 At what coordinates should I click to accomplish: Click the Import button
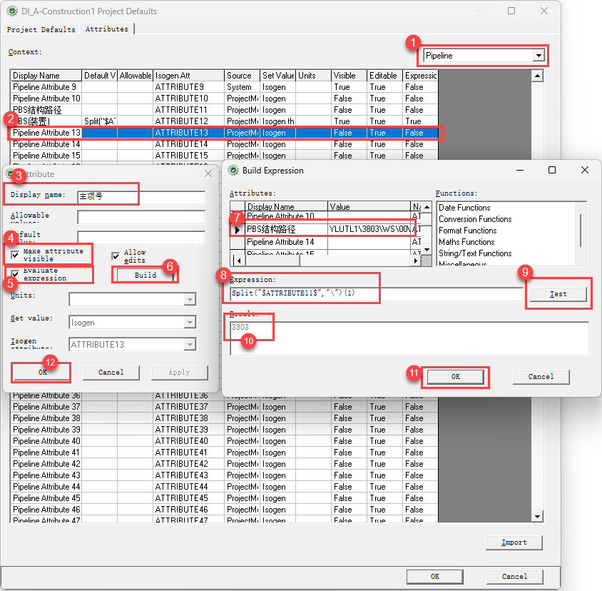click(x=514, y=542)
